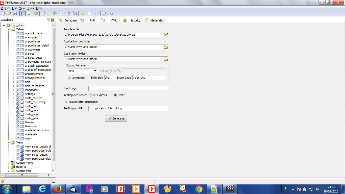Click the database-with-grid toolbar icon
The width and height of the screenshot is (345, 194).
(x=49, y=13)
